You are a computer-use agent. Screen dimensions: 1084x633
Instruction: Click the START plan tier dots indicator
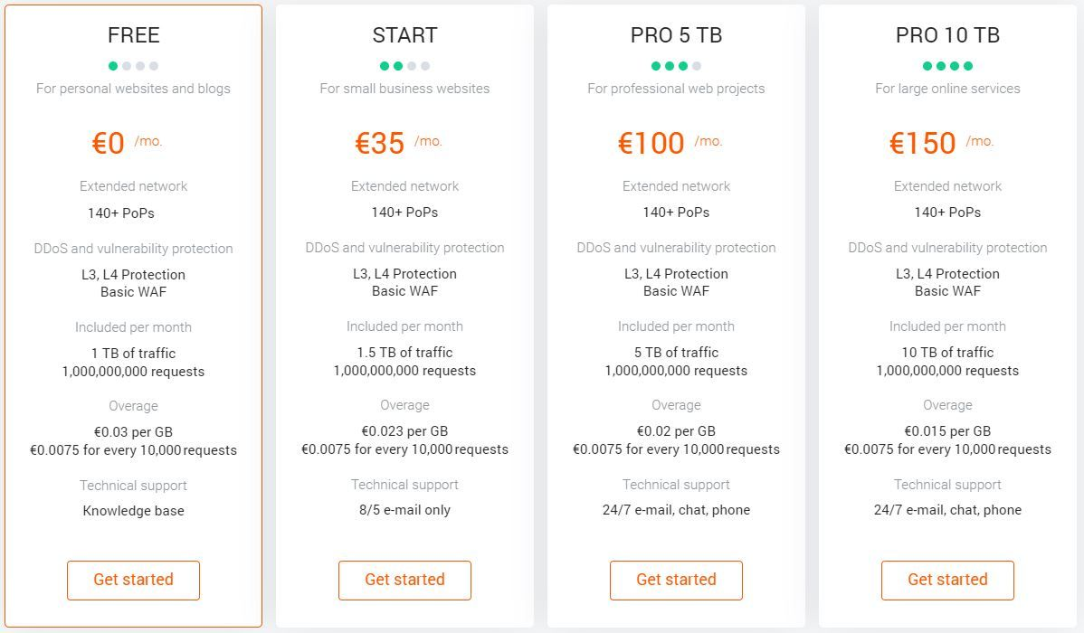(x=404, y=66)
